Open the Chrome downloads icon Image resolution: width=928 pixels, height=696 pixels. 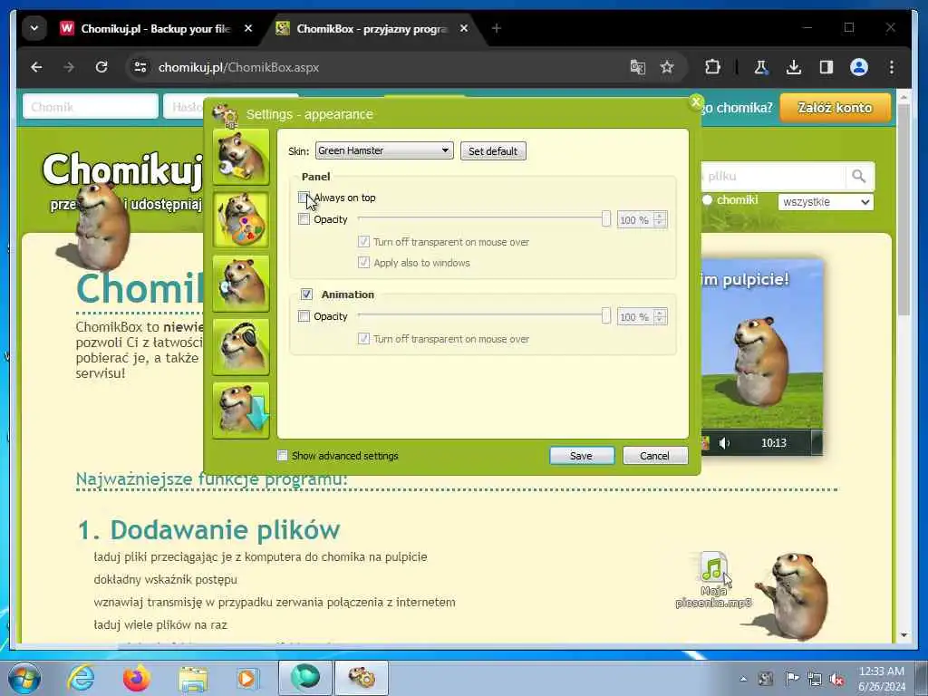(794, 67)
